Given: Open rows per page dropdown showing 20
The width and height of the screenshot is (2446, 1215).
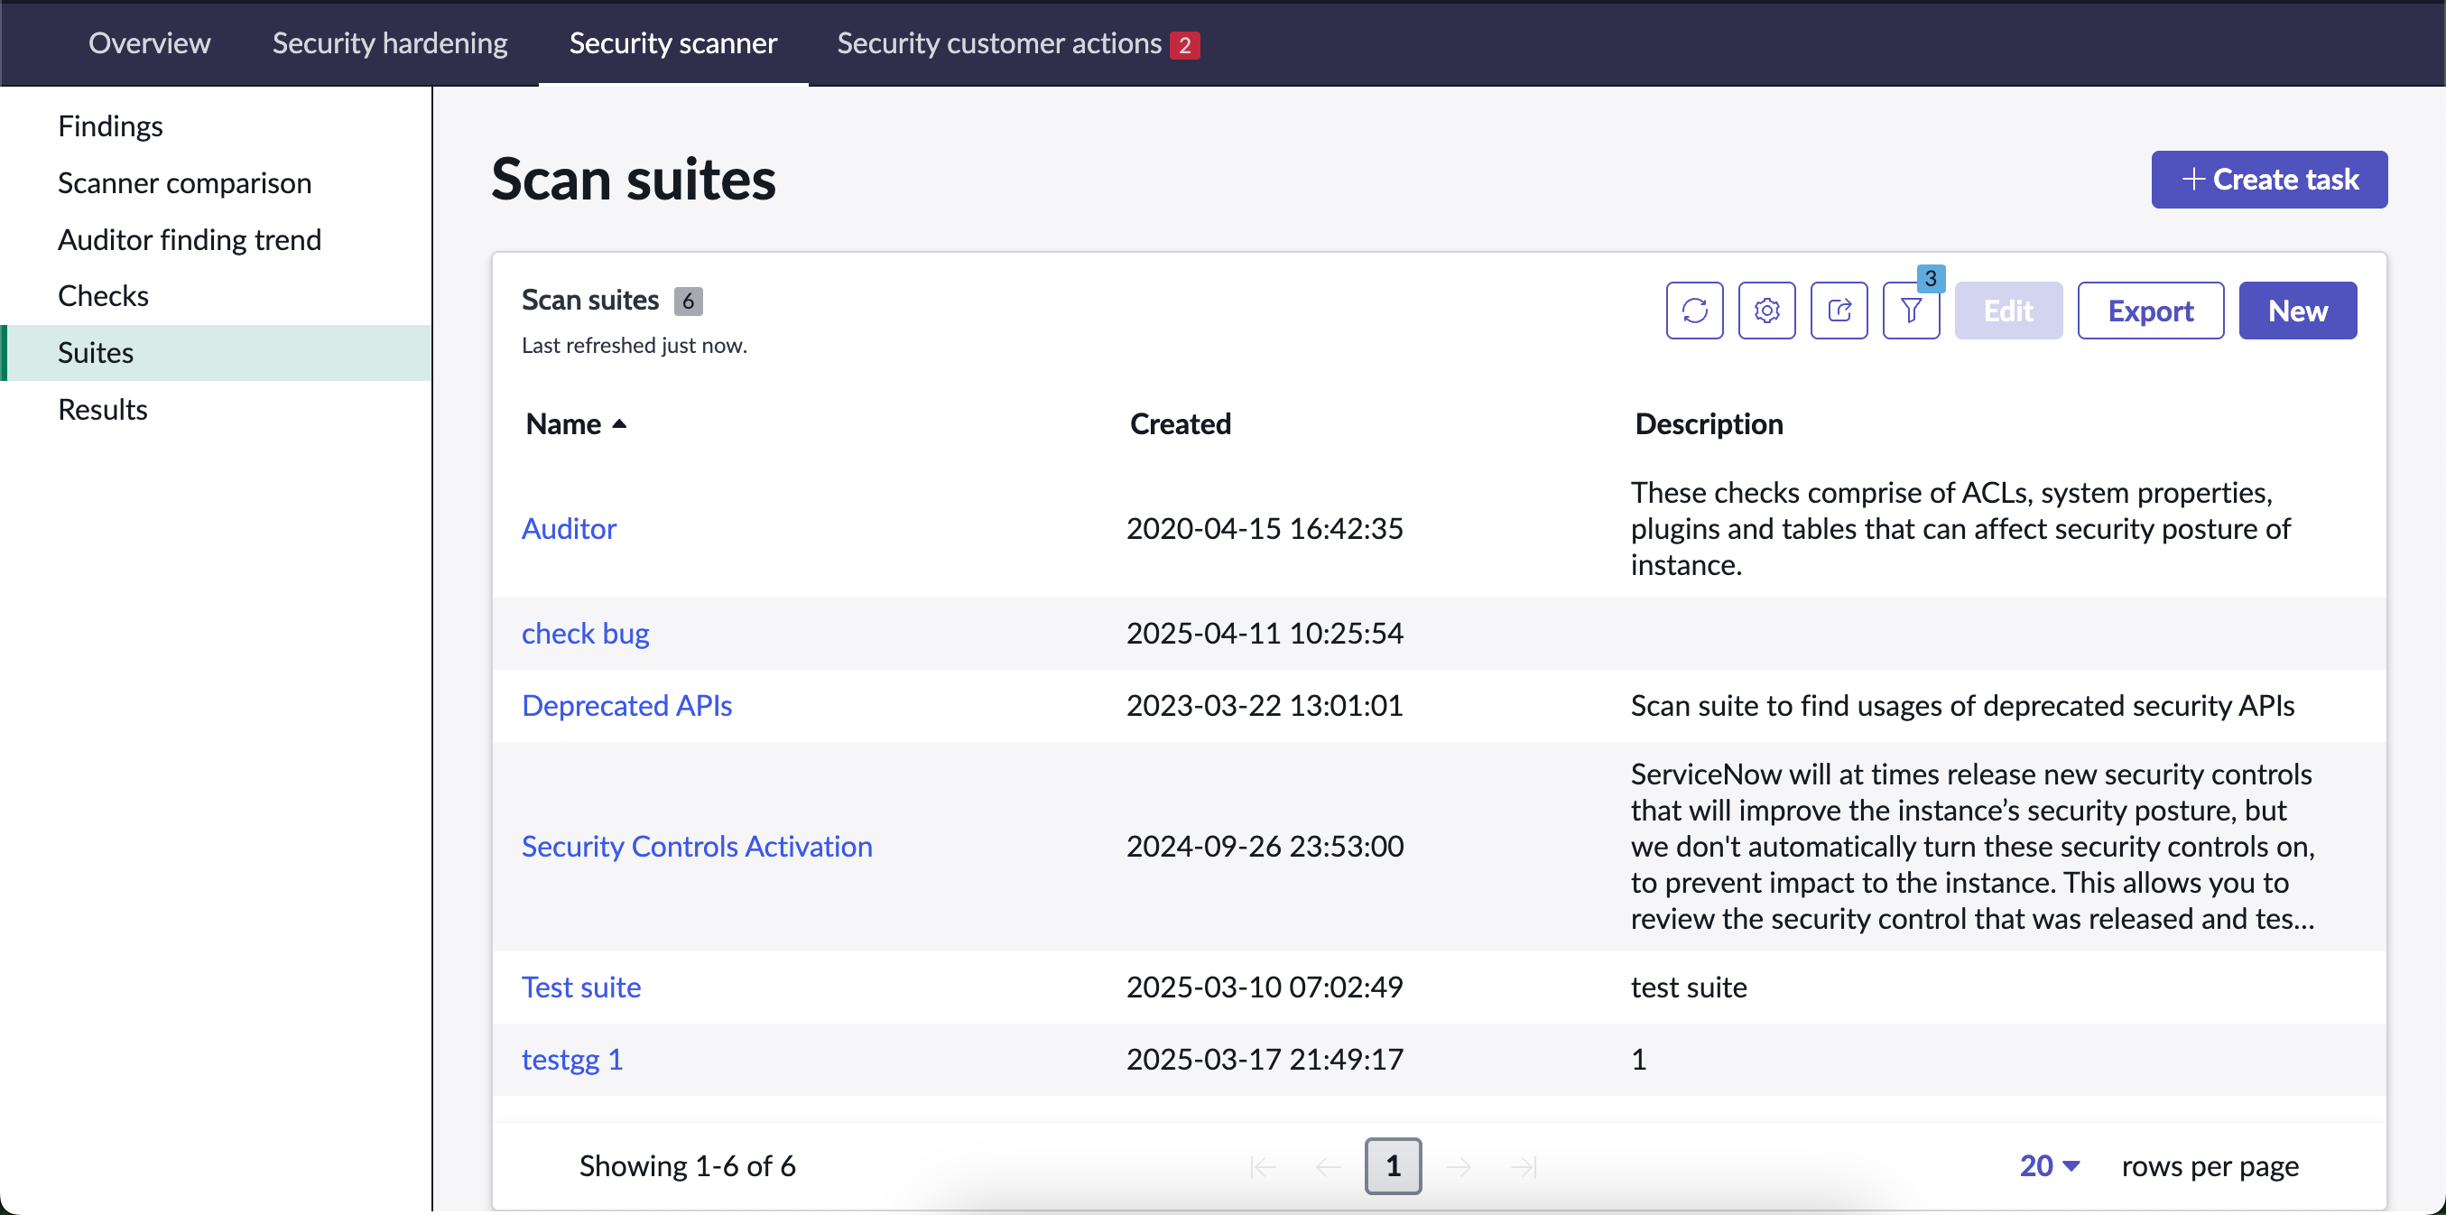Looking at the screenshot, I should [x=2049, y=1165].
